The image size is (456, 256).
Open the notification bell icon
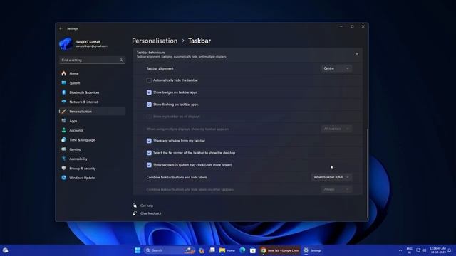pos(450,250)
